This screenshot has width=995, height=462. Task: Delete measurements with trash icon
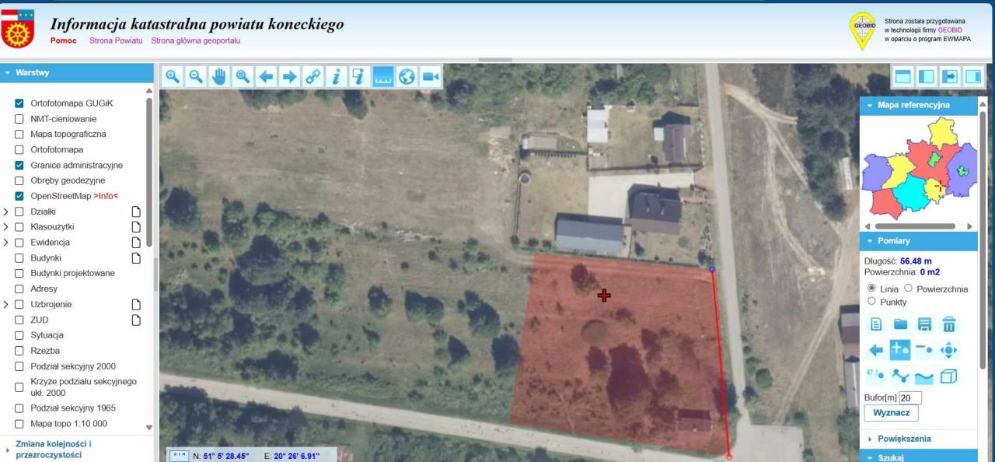point(949,324)
